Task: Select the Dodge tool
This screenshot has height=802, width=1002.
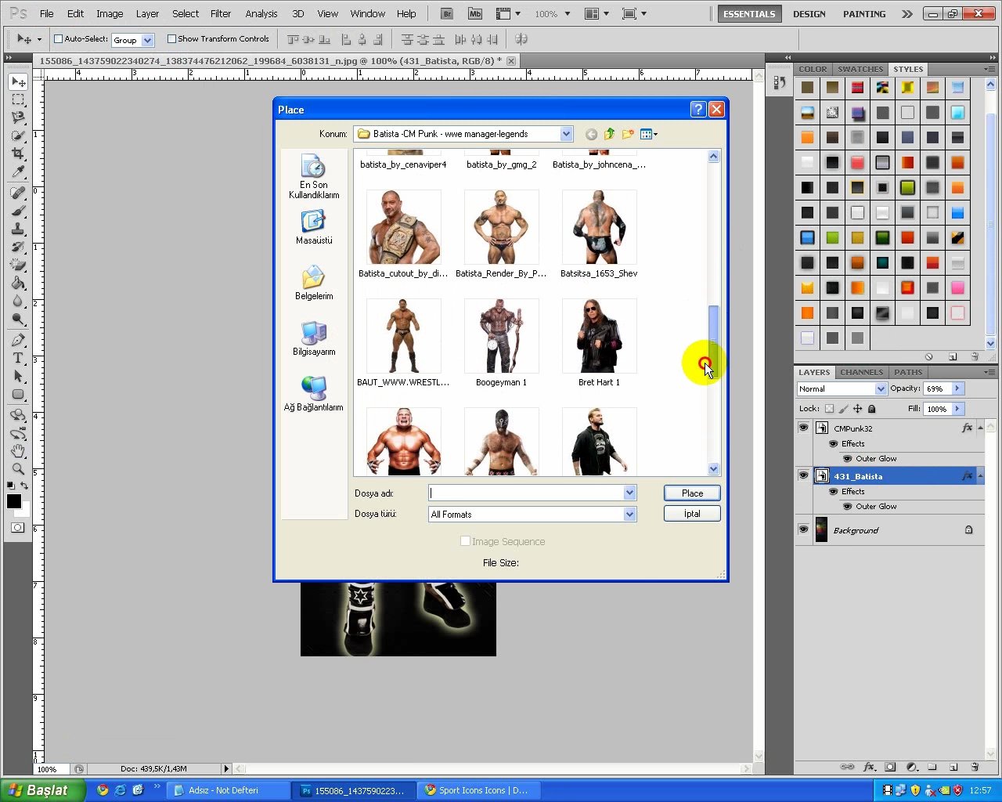Action: pyautogui.click(x=18, y=319)
